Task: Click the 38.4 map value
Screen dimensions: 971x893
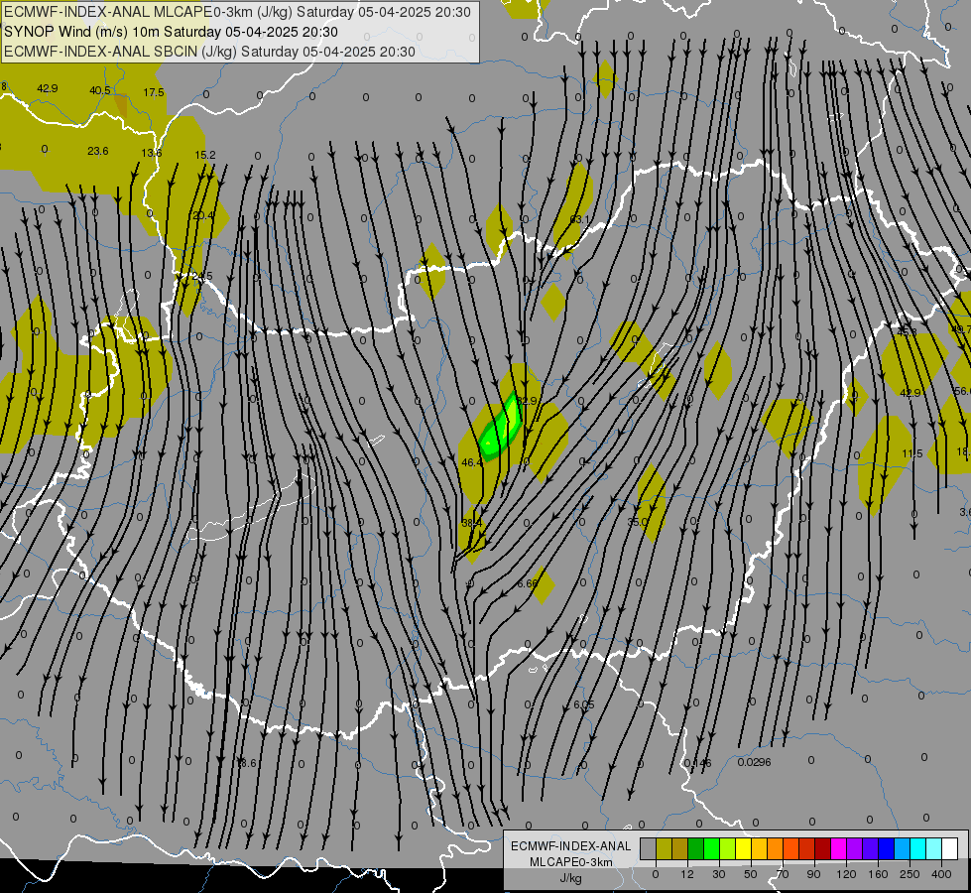Action: pyautogui.click(x=471, y=523)
